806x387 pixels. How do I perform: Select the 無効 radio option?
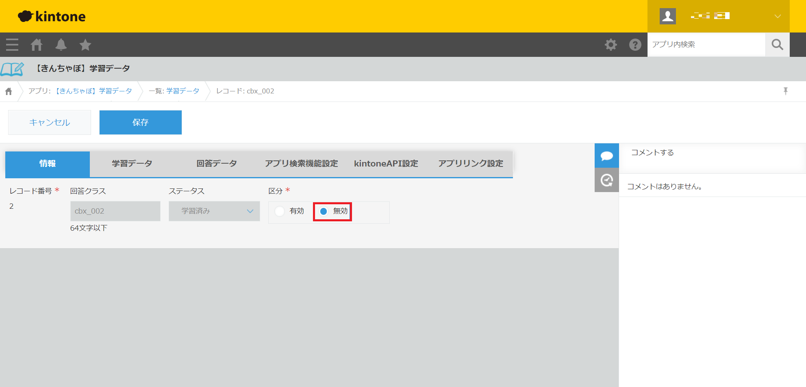[324, 211]
